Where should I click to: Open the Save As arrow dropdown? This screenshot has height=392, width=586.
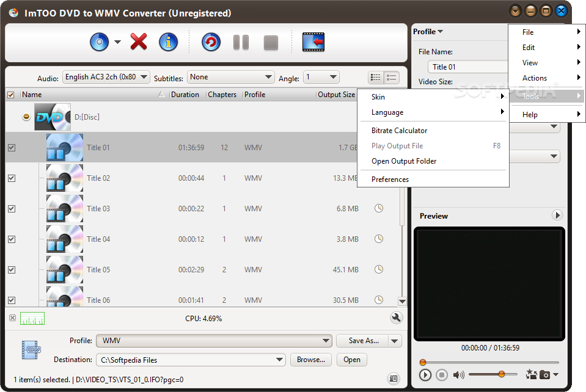pos(394,341)
